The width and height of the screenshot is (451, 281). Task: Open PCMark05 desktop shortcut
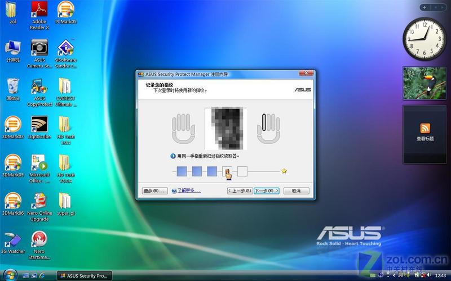click(65, 13)
